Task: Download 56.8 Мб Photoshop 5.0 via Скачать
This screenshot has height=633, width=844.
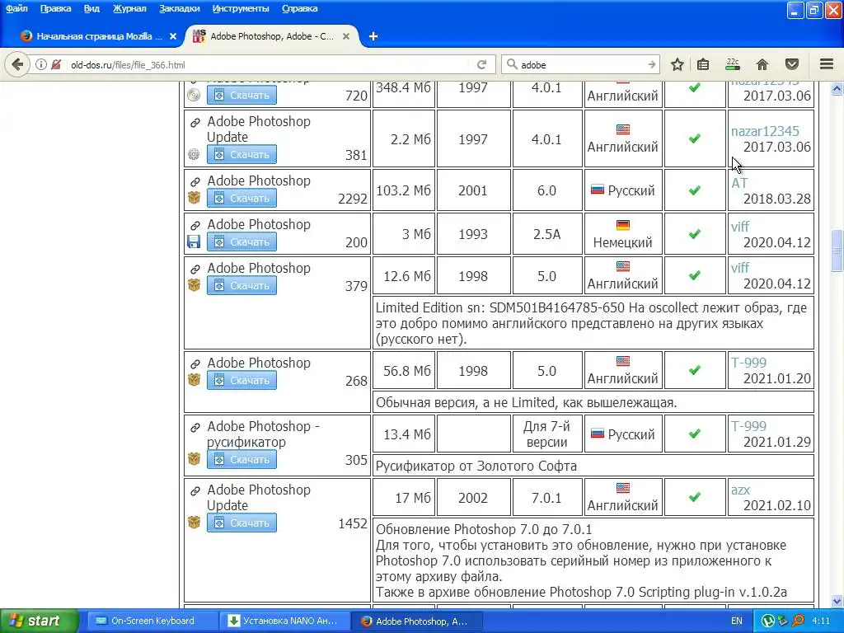Action: pos(241,380)
